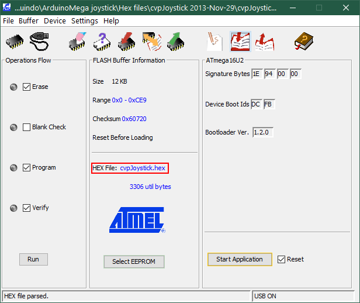Click the Load HEX File book icon

click(240, 42)
